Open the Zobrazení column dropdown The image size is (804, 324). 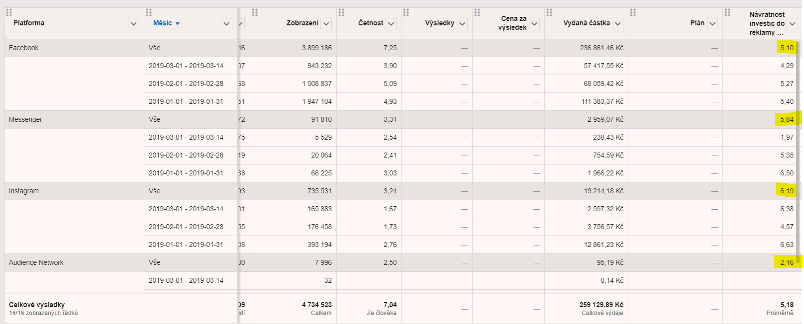point(326,23)
